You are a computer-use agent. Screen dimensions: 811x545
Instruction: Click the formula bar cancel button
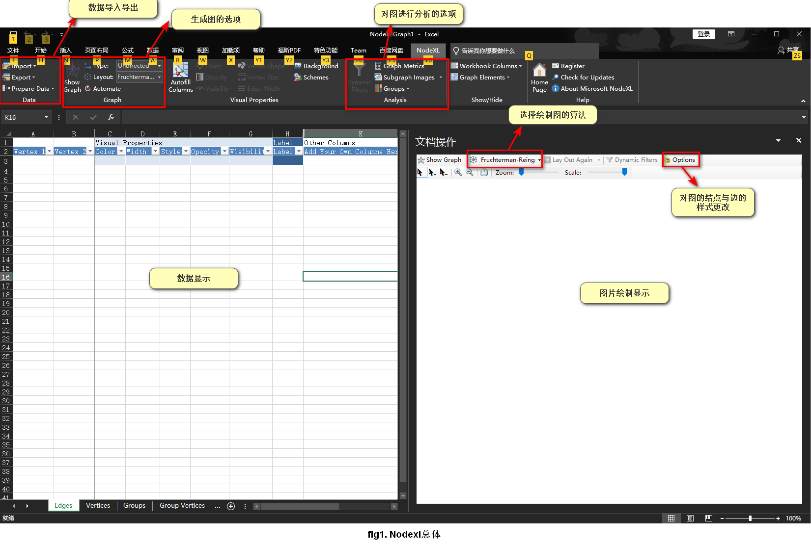click(x=75, y=117)
